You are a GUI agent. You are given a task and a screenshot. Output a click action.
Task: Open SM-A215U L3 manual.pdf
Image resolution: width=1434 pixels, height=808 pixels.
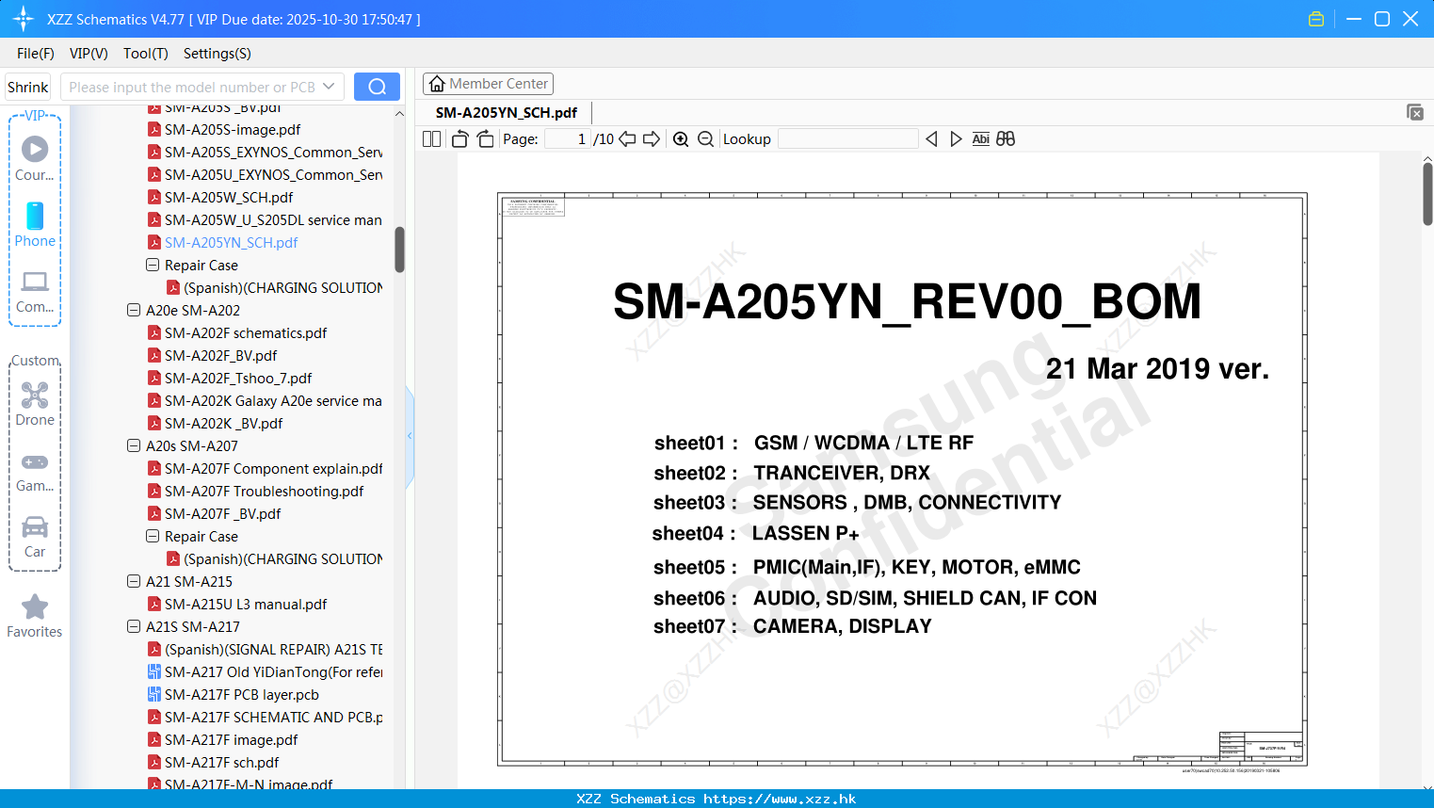(x=246, y=604)
